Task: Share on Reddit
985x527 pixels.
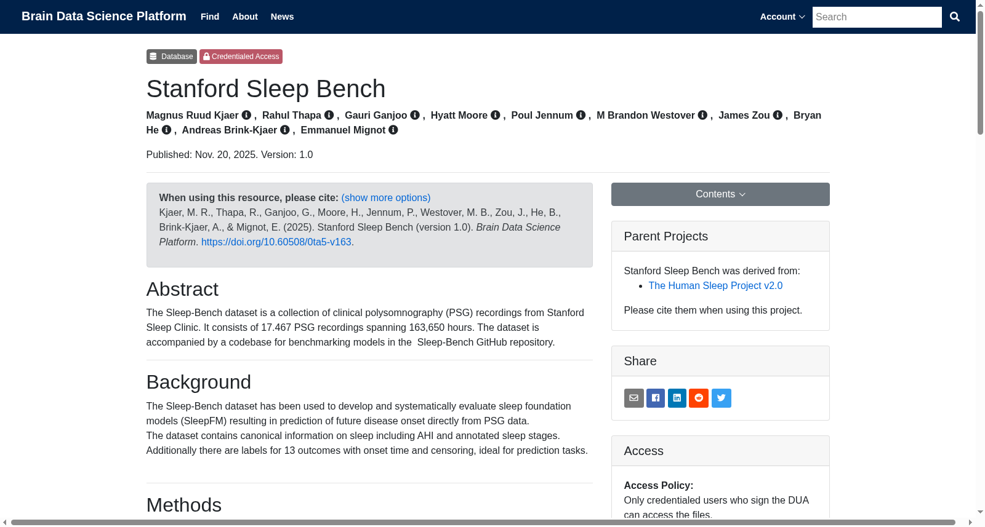Action: click(699, 398)
